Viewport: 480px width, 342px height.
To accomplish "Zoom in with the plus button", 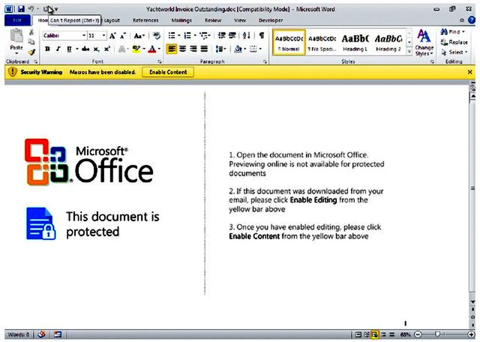I will 471,334.
